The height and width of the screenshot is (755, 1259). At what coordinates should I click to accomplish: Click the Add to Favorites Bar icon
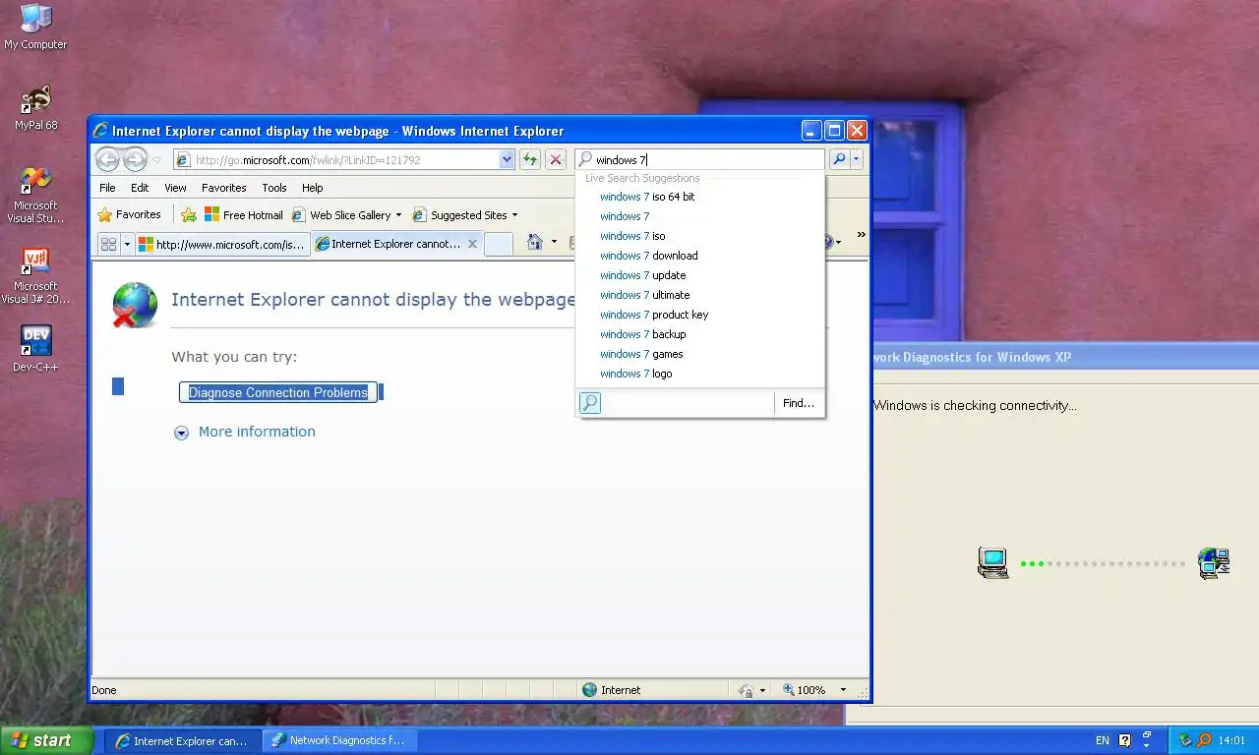click(189, 214)
